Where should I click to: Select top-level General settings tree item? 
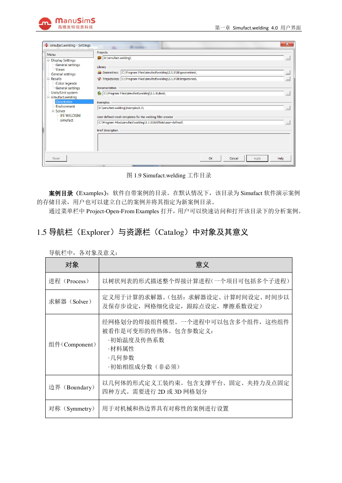point(63,74)
